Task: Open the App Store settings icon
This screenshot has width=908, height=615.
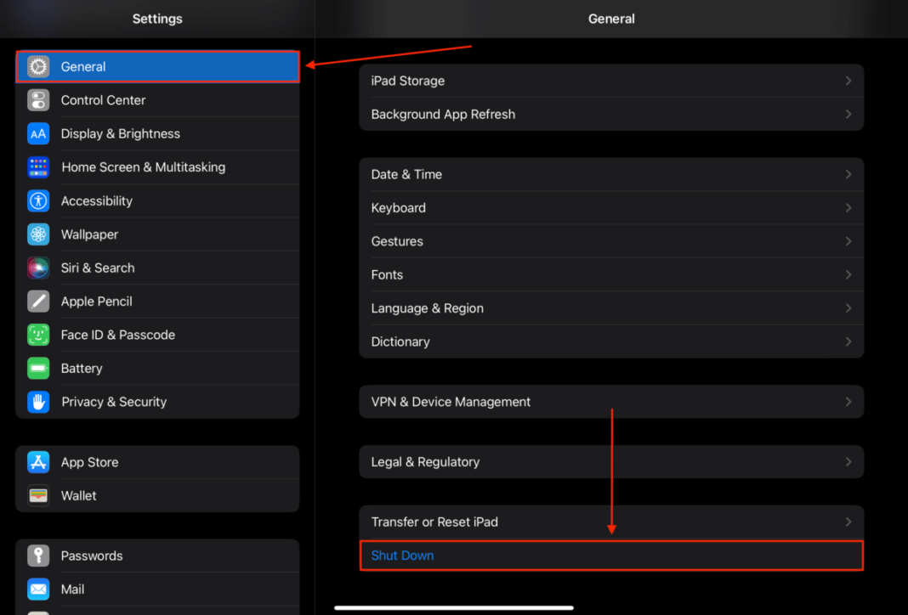Action: coord(38,462)
